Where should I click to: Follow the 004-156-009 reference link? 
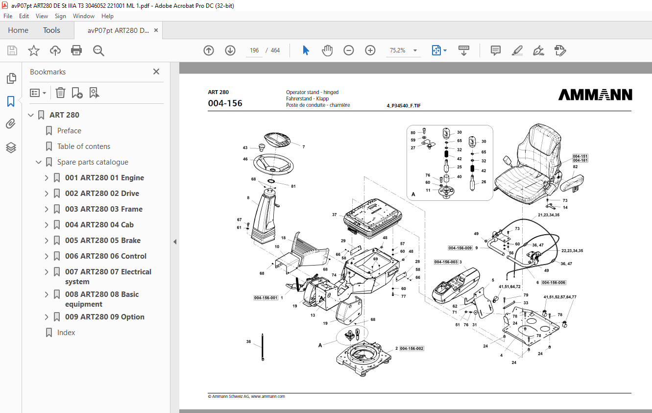click(x=460, y=248)
